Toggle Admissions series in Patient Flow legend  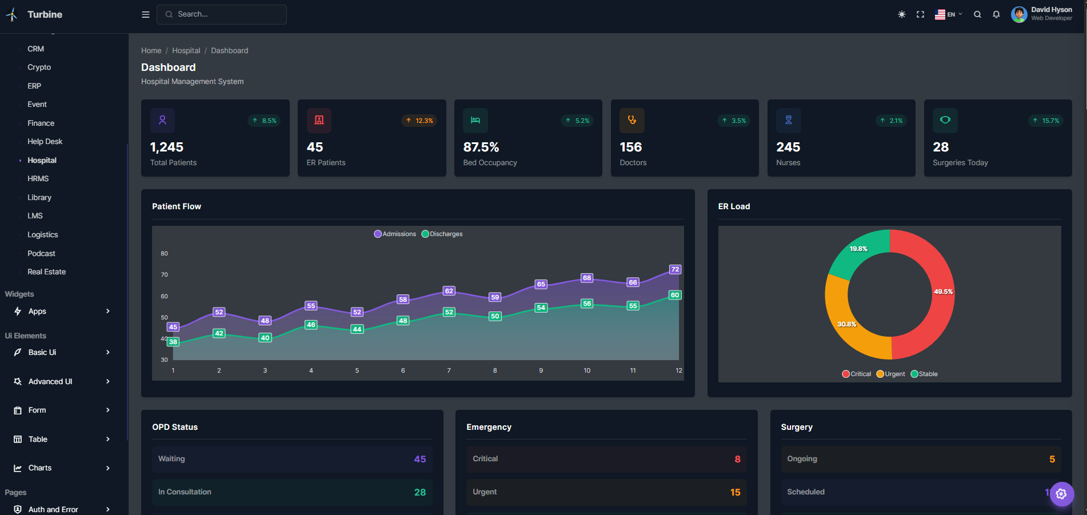pos(395,234)
